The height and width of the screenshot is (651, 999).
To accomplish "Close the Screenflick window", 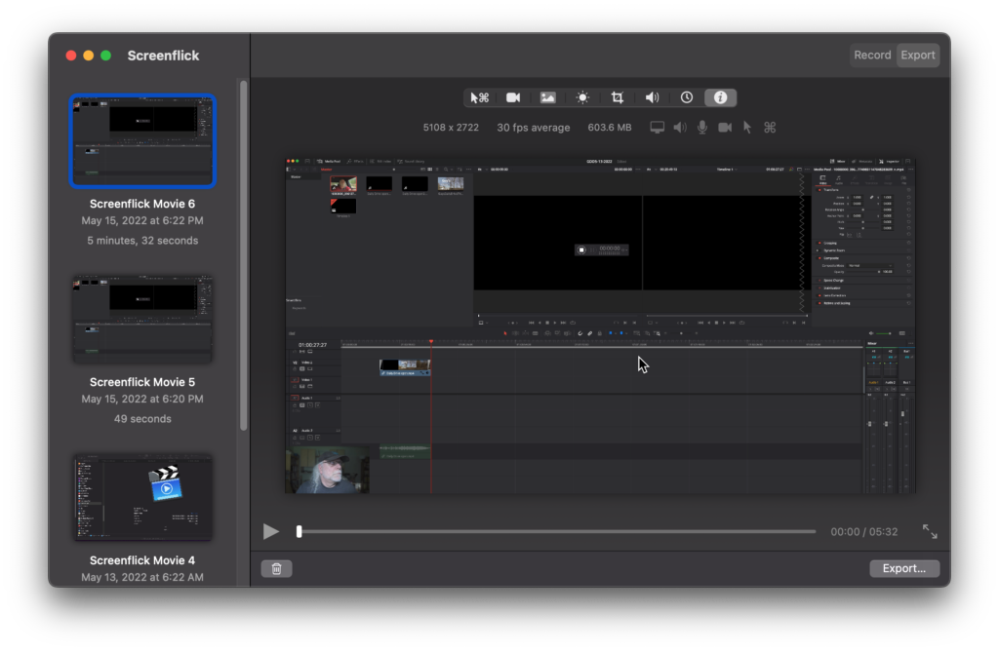I will [70, 56].
